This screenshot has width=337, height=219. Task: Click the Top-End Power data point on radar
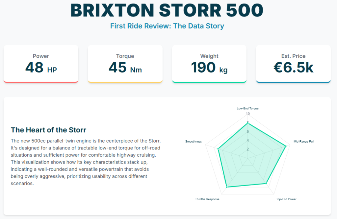(x=266, y=184)
